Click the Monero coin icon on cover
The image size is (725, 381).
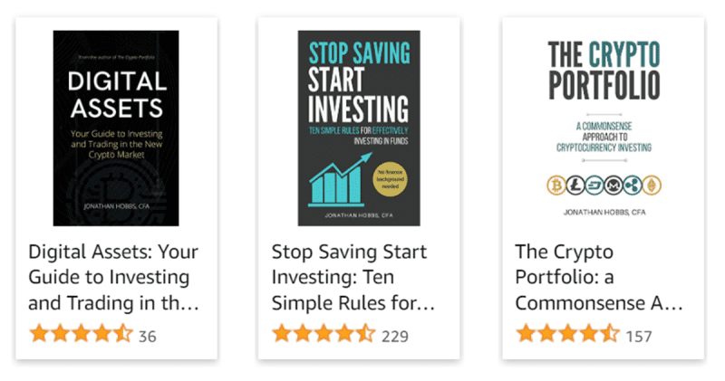point(614,186)
